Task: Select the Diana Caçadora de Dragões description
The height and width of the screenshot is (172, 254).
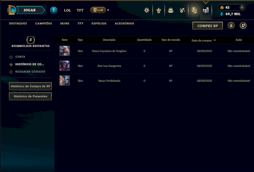Action: 109,51
